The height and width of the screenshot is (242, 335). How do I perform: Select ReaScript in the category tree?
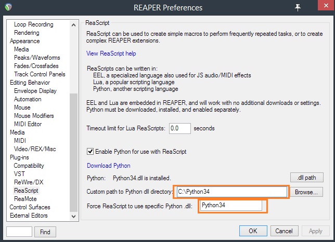click(26, 191)
